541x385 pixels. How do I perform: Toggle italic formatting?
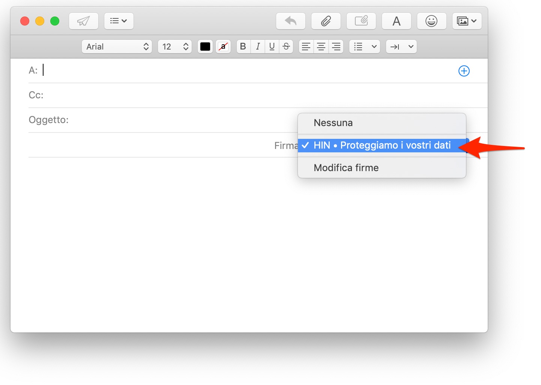(258, 47)
